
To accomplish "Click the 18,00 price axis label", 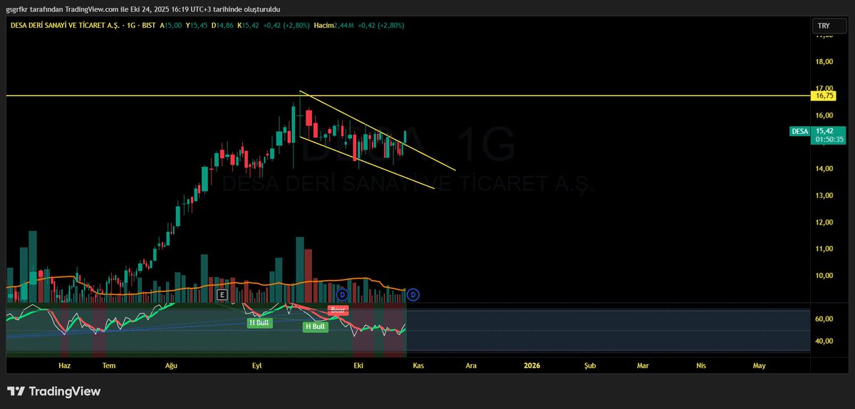I will tap(824, 61).
